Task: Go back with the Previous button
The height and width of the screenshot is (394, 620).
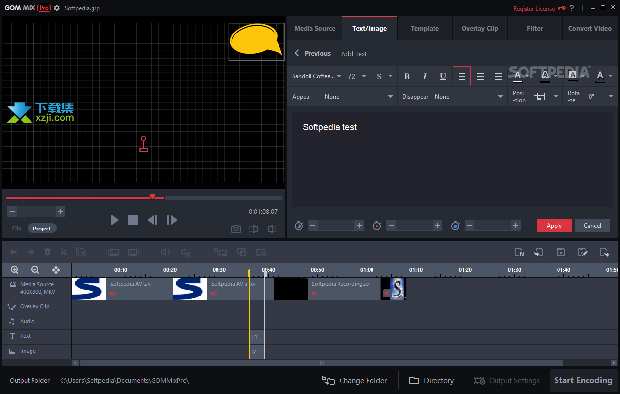Action: pos(312,53)
